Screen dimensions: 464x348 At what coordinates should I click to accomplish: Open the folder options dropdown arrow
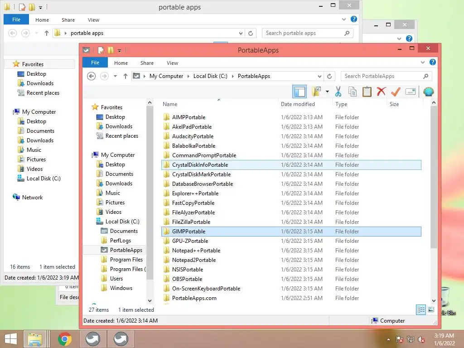click(327, 92)
